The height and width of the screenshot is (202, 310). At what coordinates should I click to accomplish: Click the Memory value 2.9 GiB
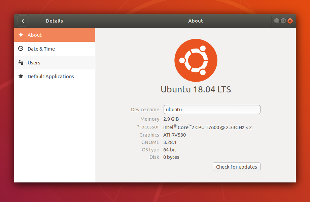171,119
